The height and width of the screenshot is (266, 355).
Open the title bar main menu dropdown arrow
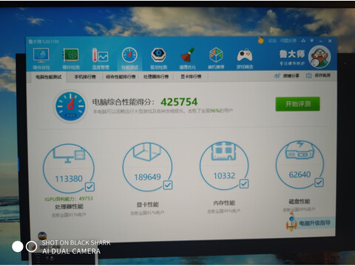[x=312, y=41]
